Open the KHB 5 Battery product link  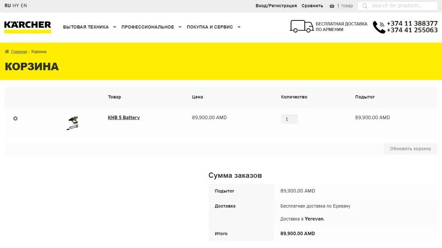124,118
